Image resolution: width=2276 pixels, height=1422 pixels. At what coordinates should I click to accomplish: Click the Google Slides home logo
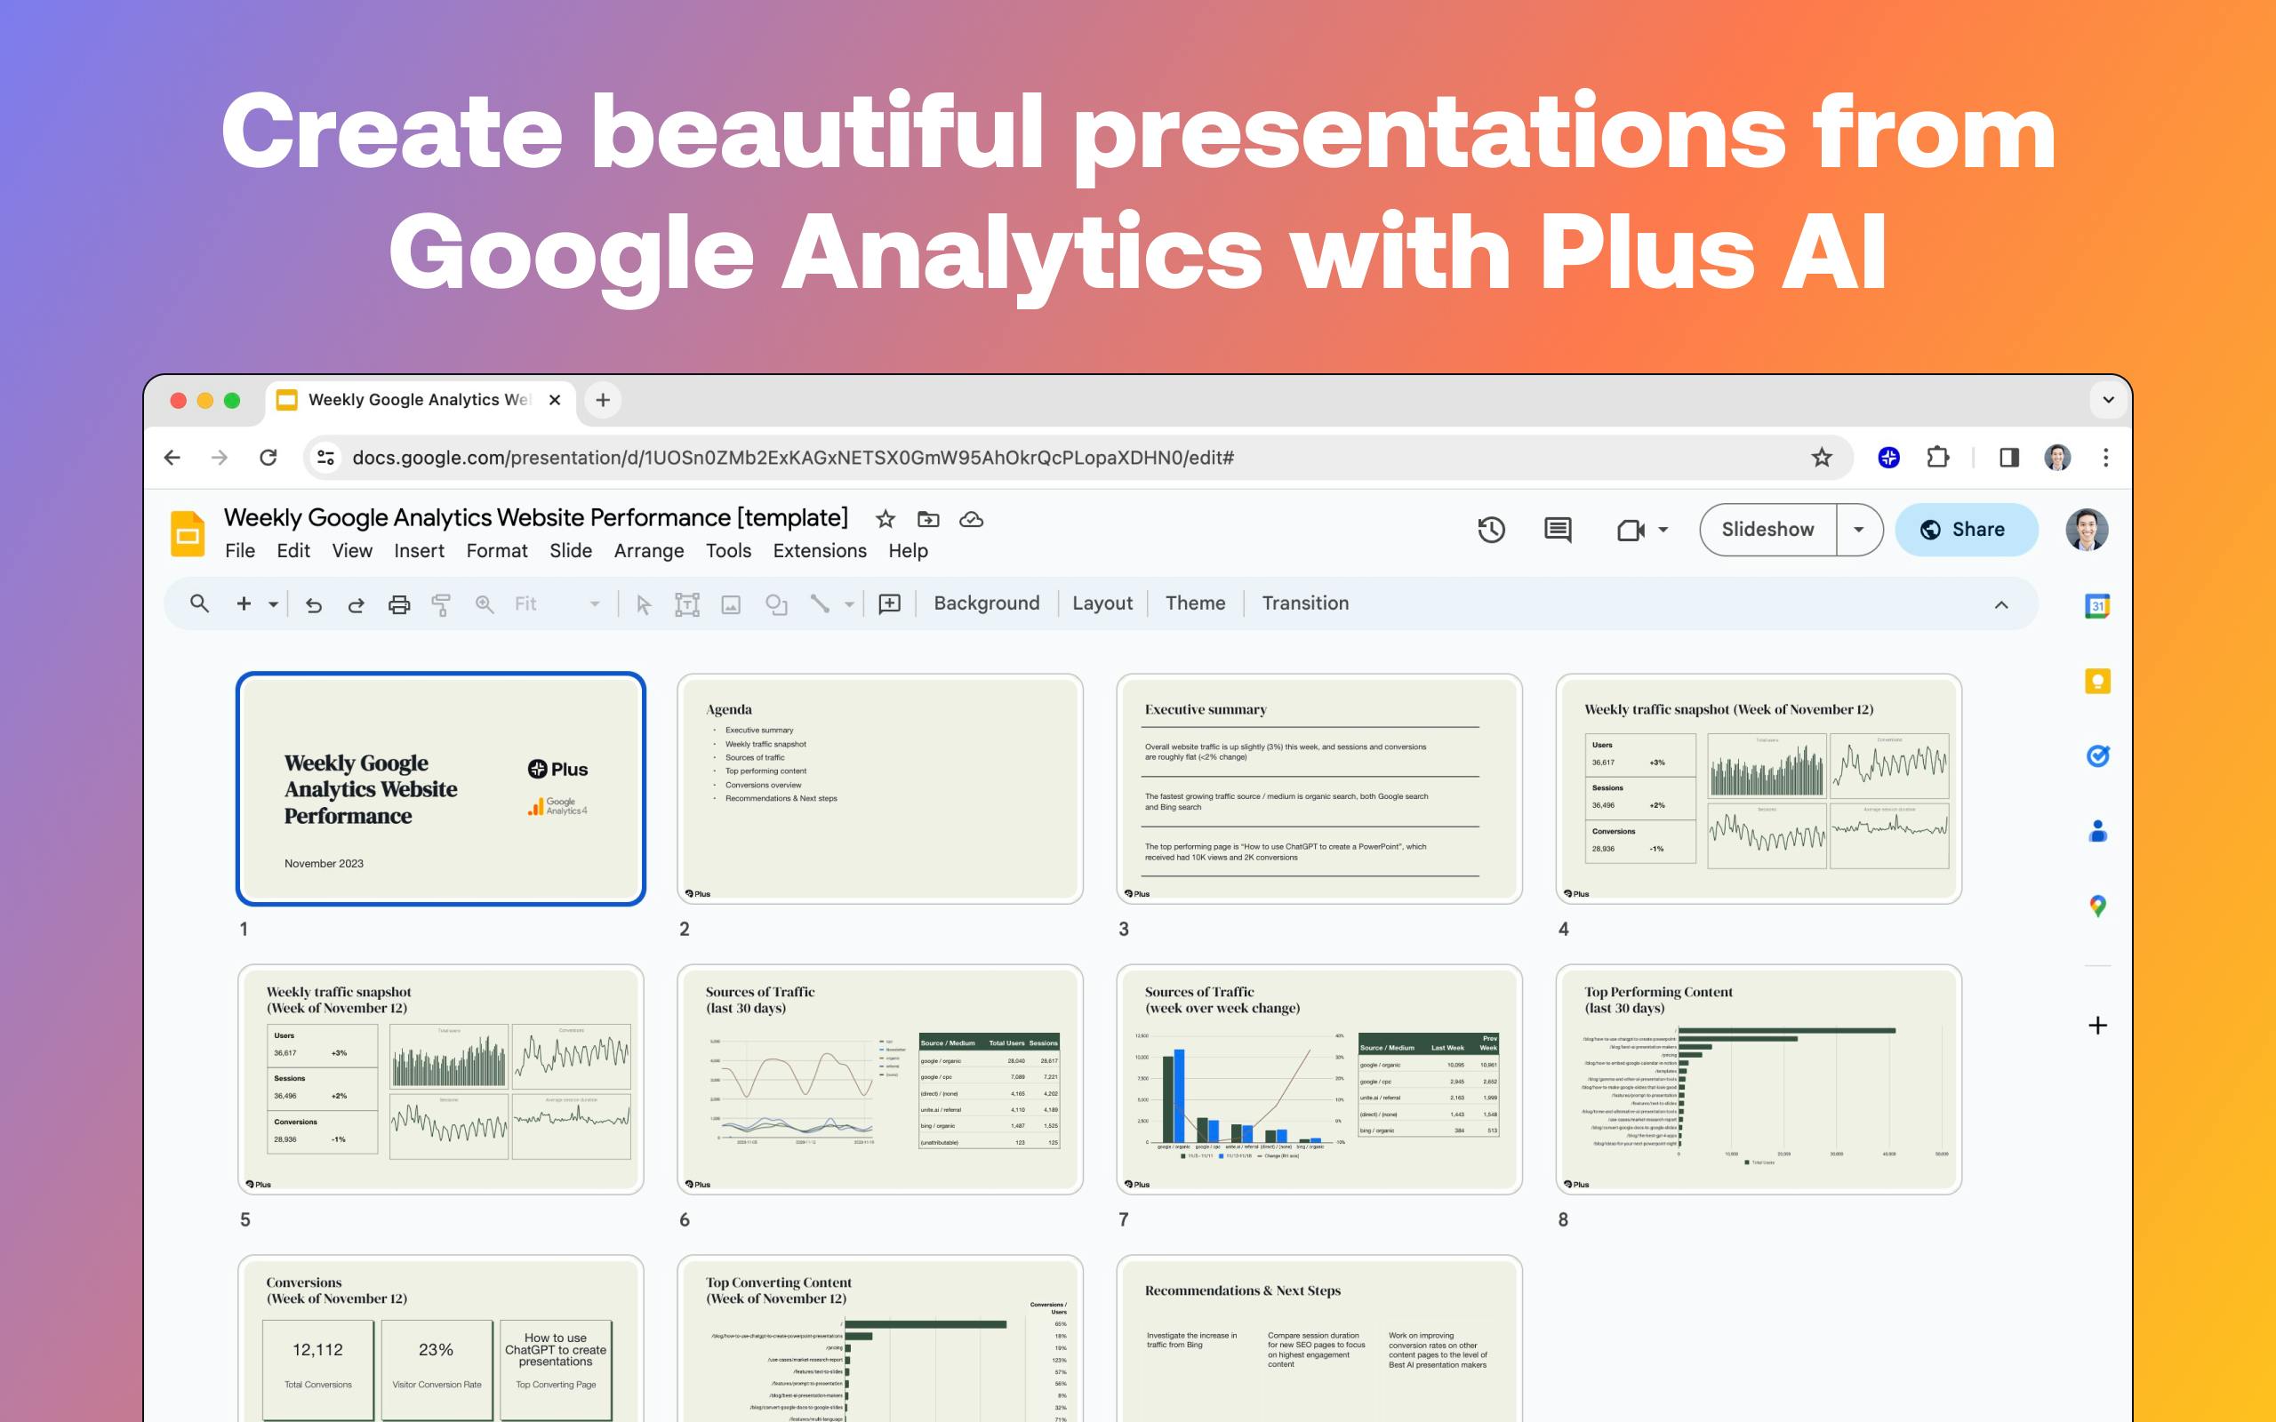click(x=188, y=533)
